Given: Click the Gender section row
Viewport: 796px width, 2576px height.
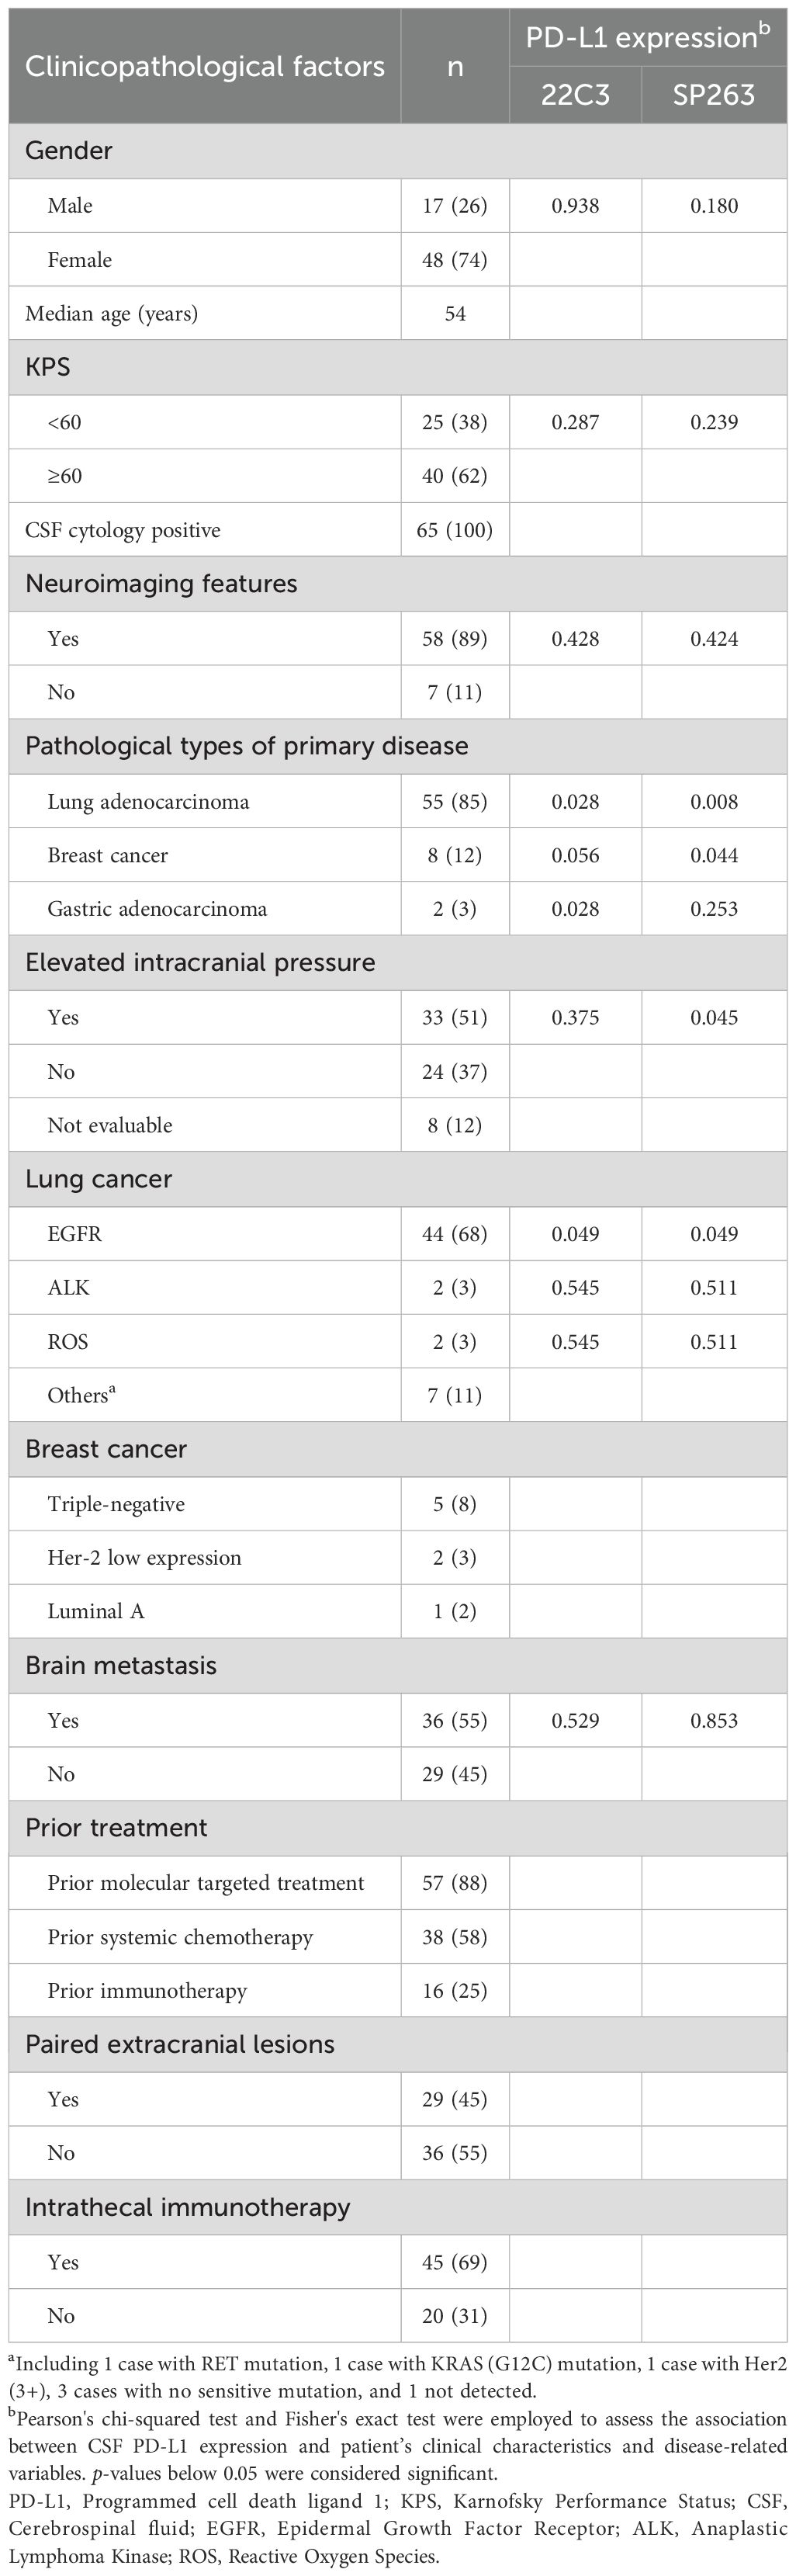Looking at the screenshot, I should (68, 151).
